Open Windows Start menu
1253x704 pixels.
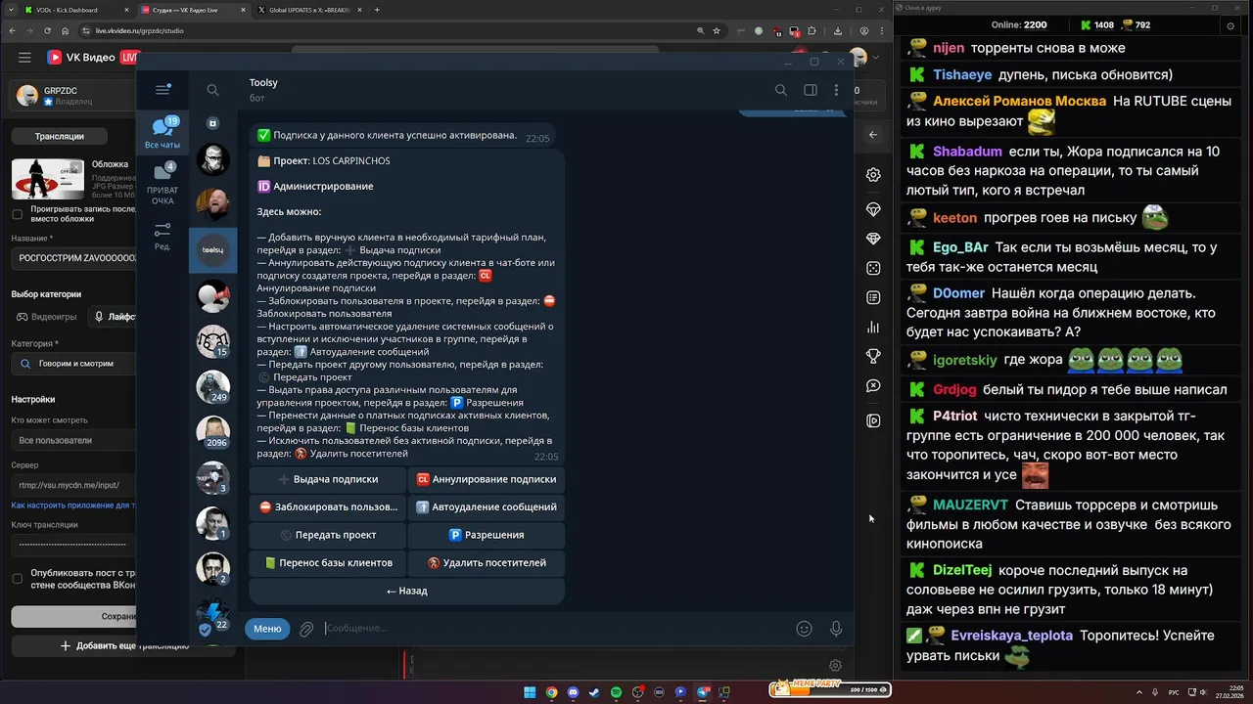[x=530, y=692]
